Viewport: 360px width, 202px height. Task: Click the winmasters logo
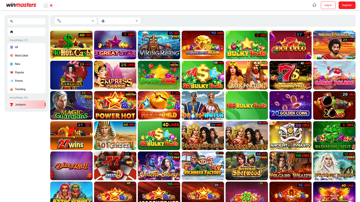pos(21,5)
